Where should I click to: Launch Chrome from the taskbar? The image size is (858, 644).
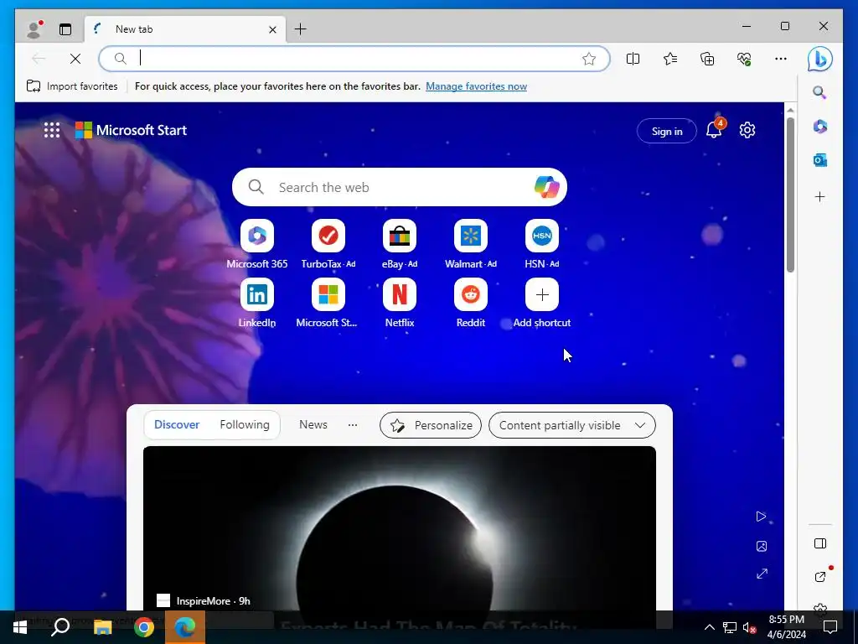pos(144,627)
